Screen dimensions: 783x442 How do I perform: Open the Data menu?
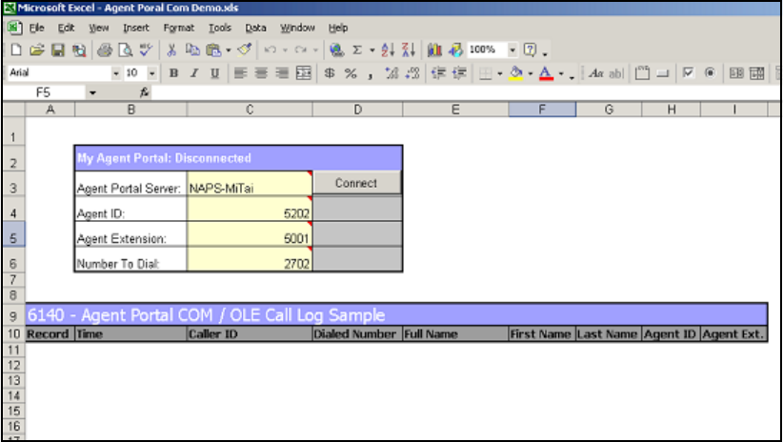255,28
